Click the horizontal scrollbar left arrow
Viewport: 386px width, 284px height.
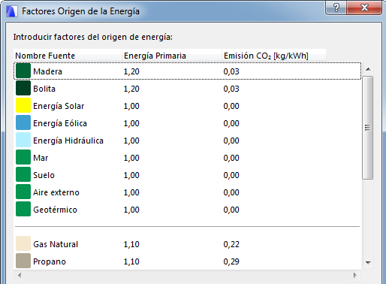[x=20, y=276]
